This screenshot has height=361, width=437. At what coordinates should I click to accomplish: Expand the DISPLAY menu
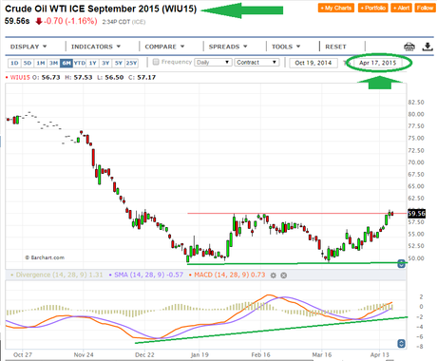click(x=28, y=47)
